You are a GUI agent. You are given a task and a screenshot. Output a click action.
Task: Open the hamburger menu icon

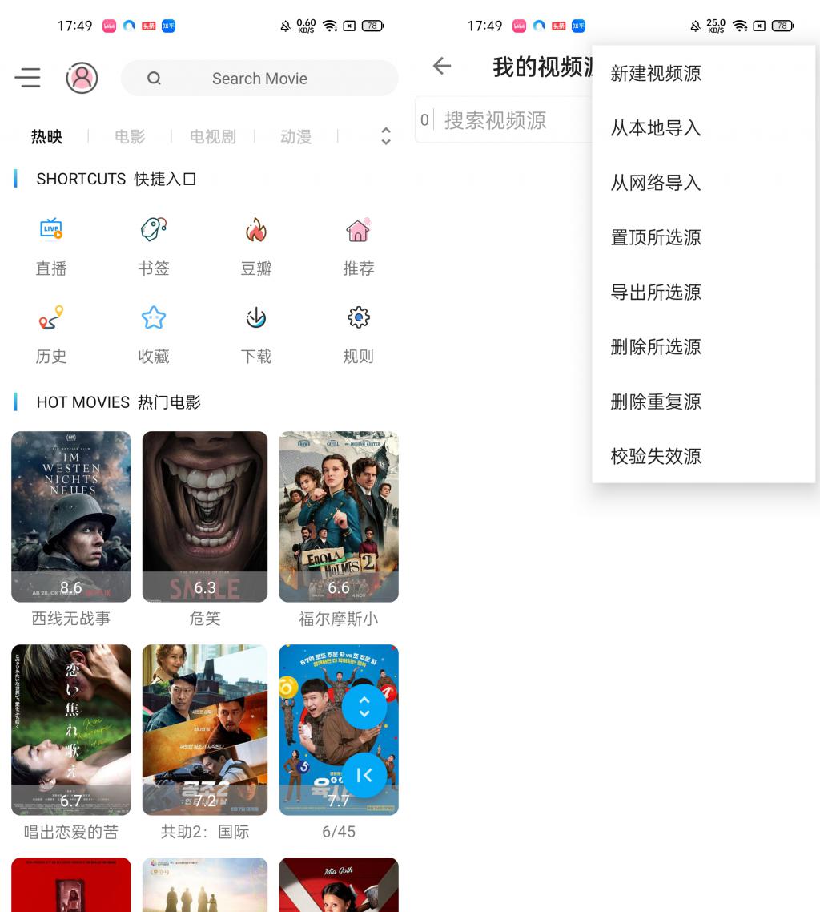point(28,78)
